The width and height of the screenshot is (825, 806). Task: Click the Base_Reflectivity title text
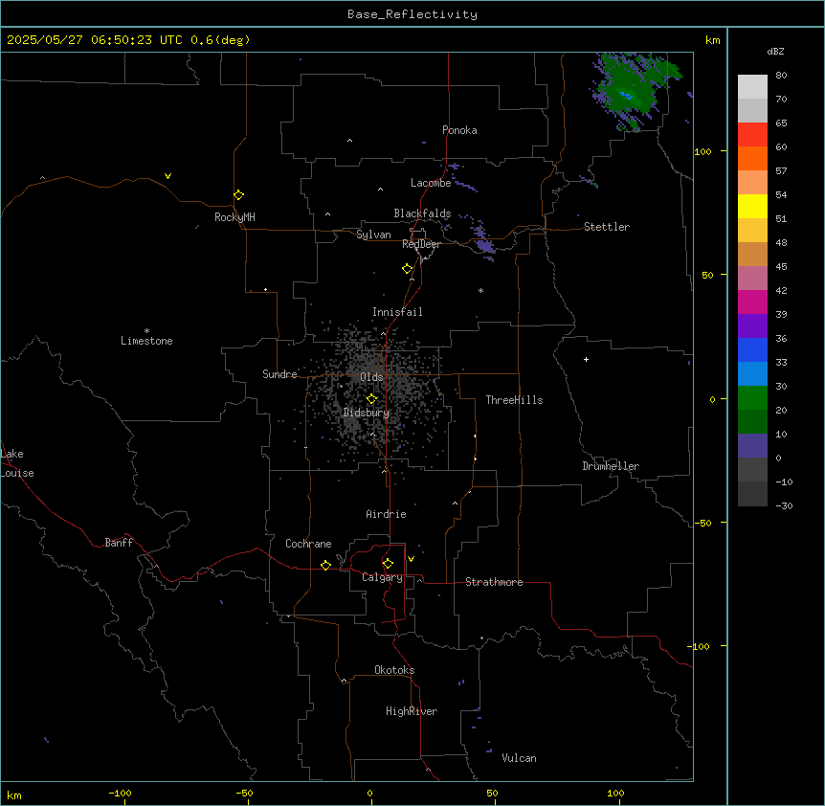tap(412, 14)
